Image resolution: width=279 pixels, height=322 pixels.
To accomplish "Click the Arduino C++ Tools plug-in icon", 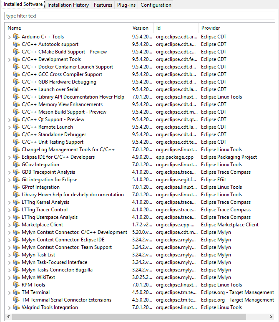I will click(x=17, y=37).
